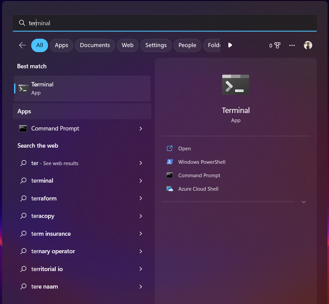Click search icon beside 'tere naam'

pos(23,287)
